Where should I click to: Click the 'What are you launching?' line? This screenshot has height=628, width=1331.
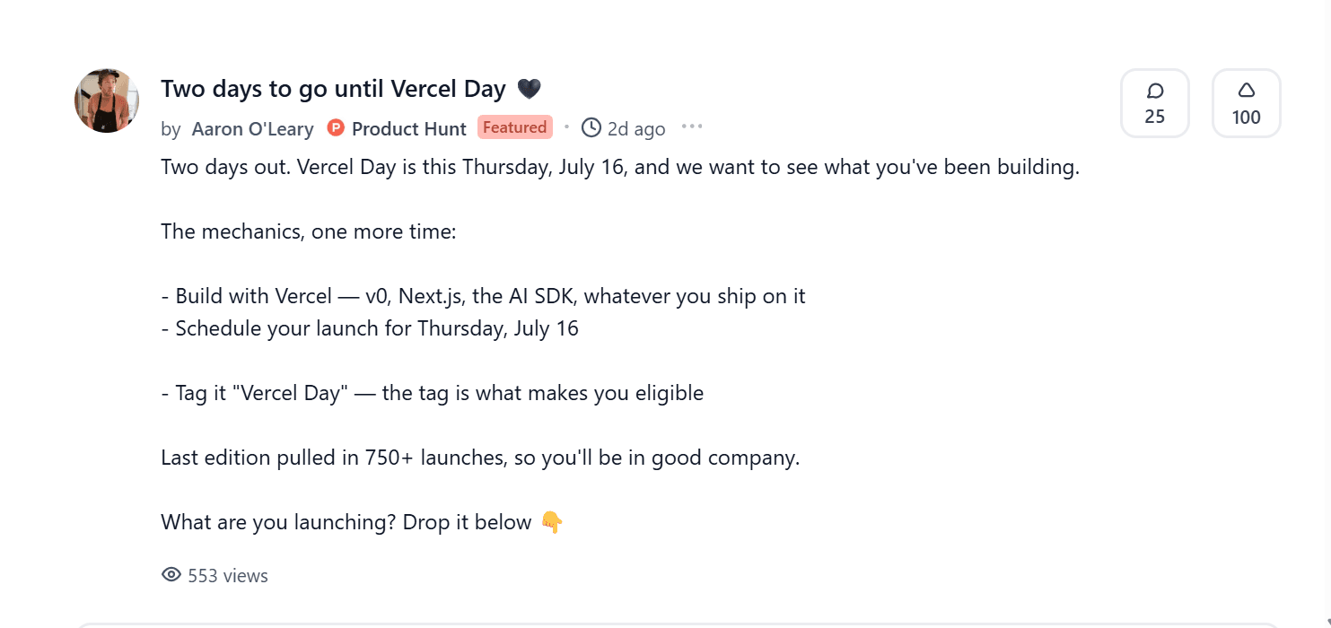point(346,522)
